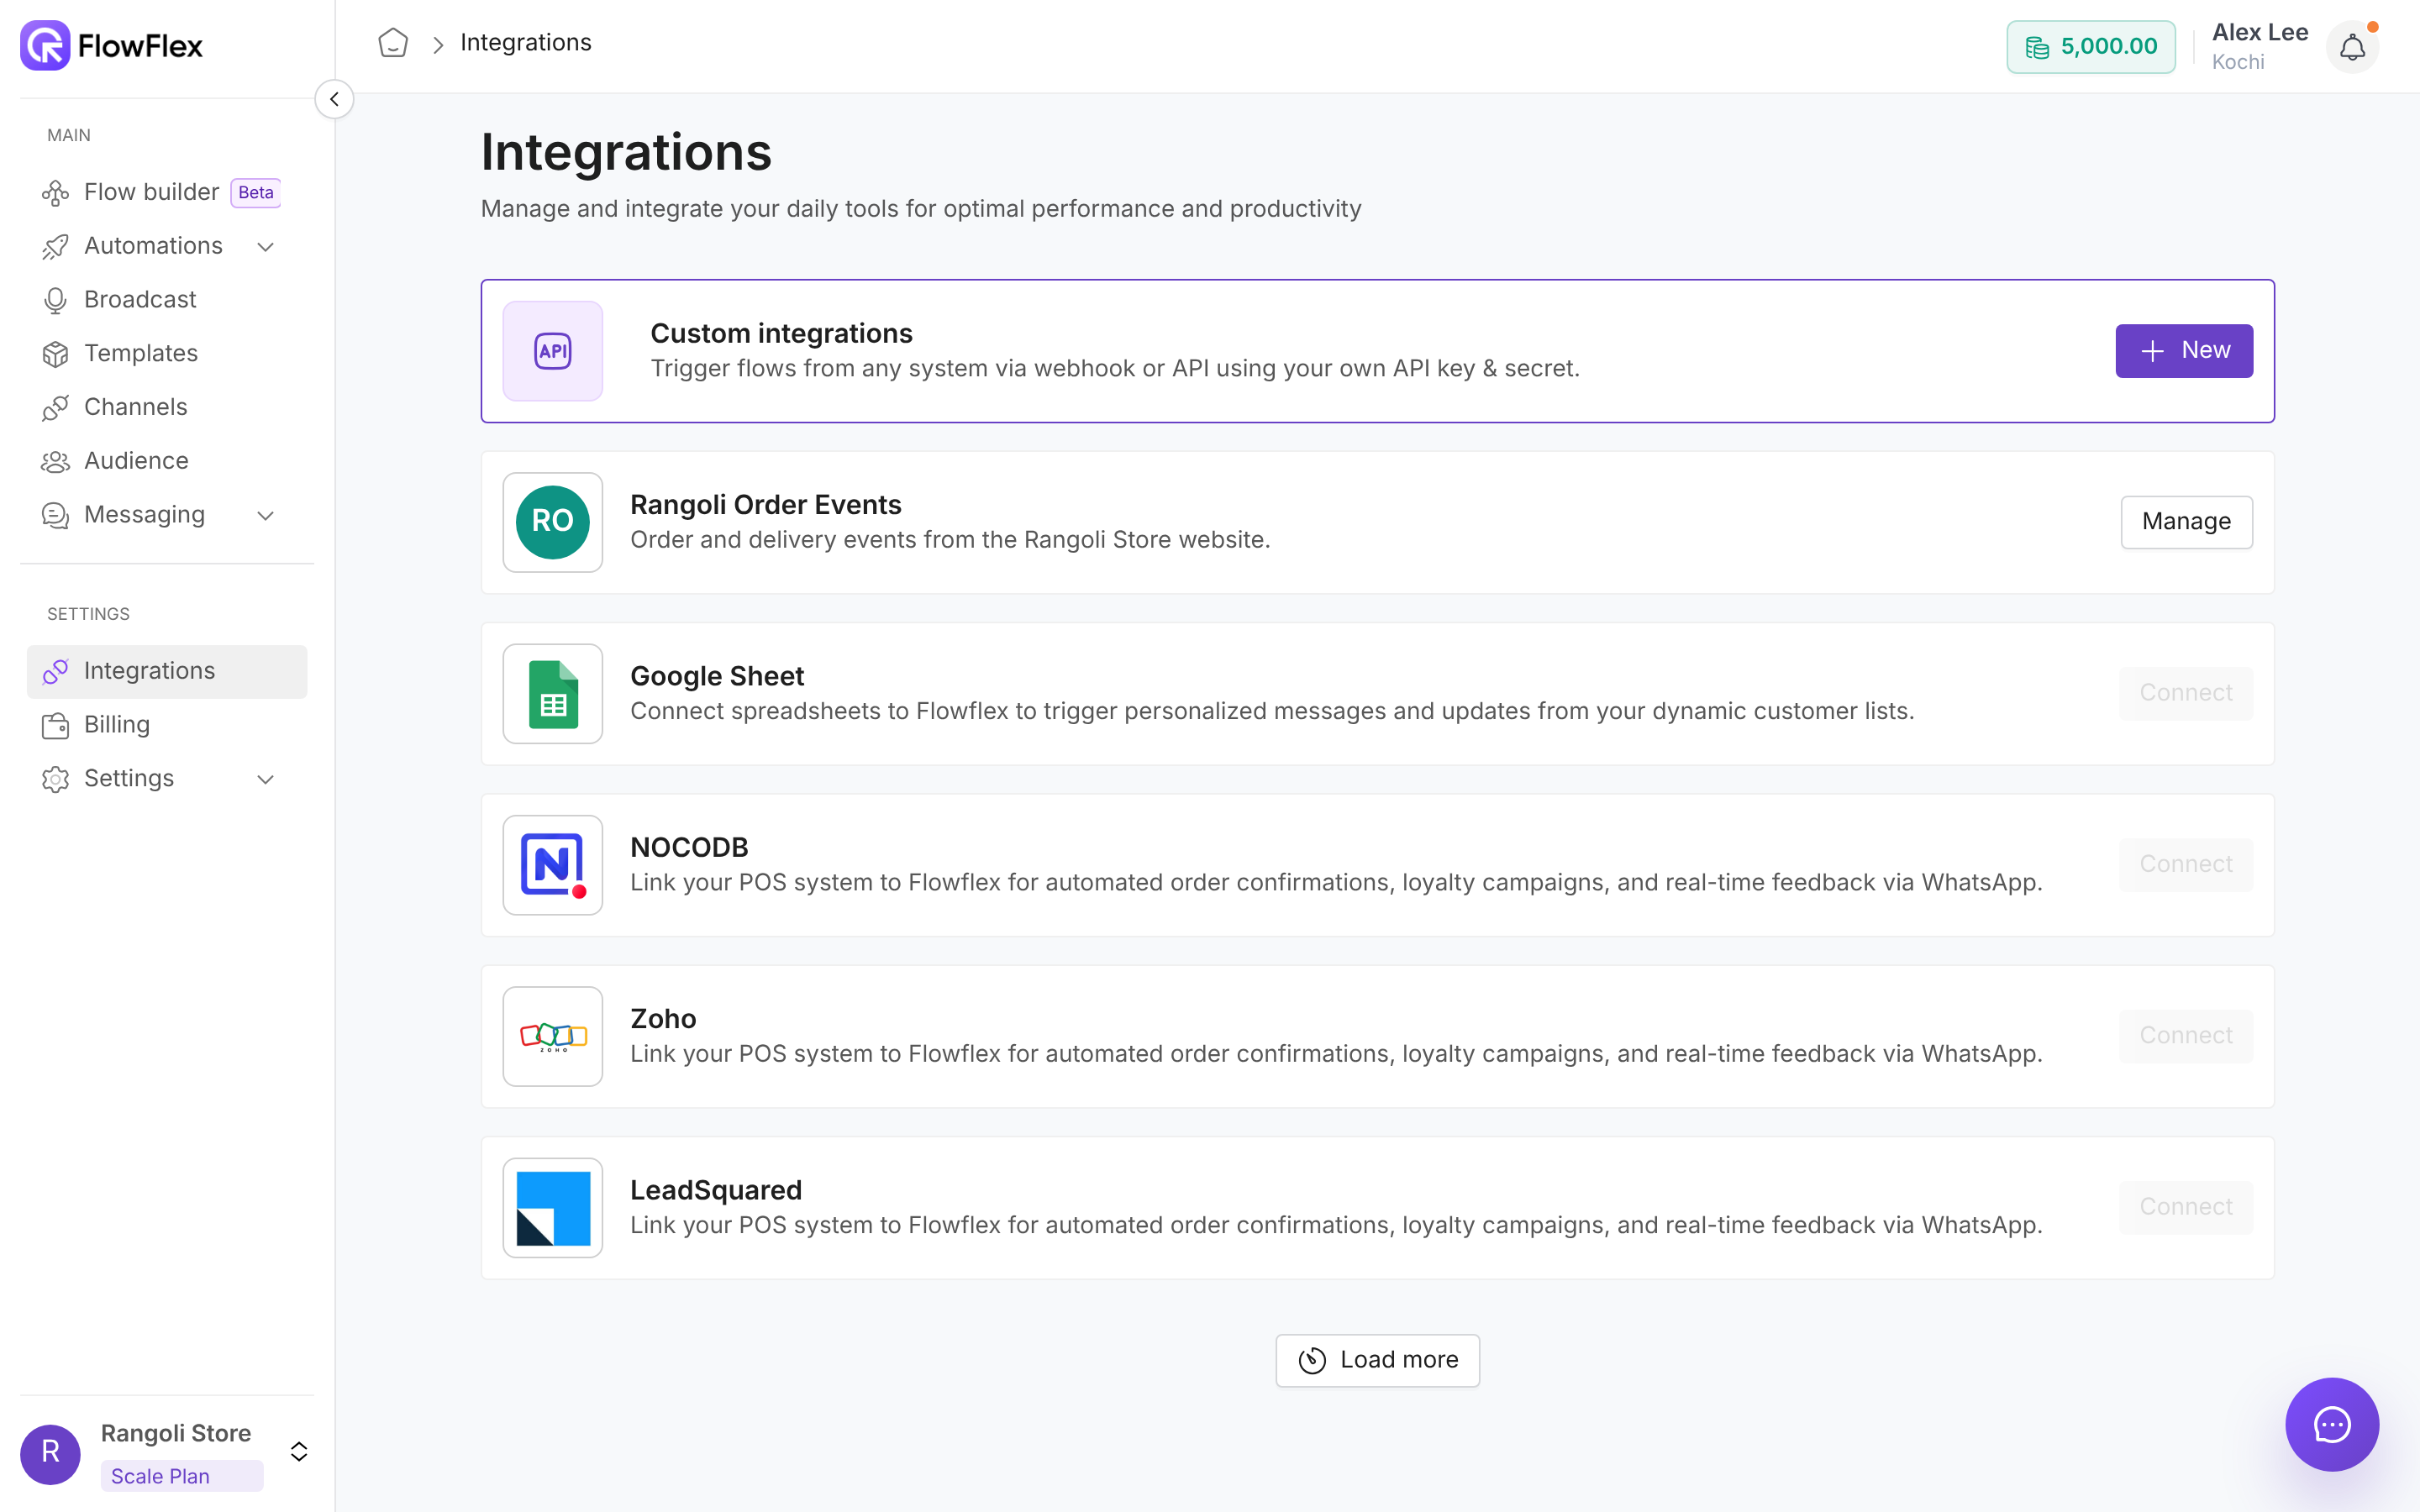Connect the Zoho integration
Viewport: 2420px width, 1512px height.
2186,1036
